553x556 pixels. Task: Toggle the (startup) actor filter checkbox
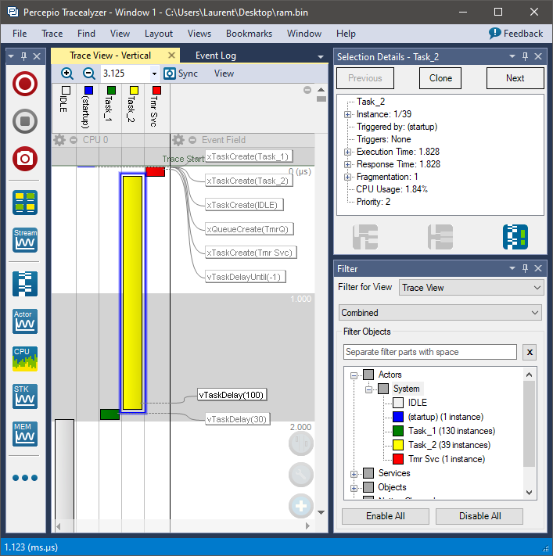click(398, 417)
